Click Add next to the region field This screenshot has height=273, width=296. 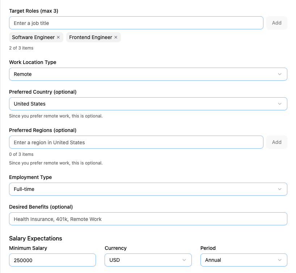[x=276, y=142]
